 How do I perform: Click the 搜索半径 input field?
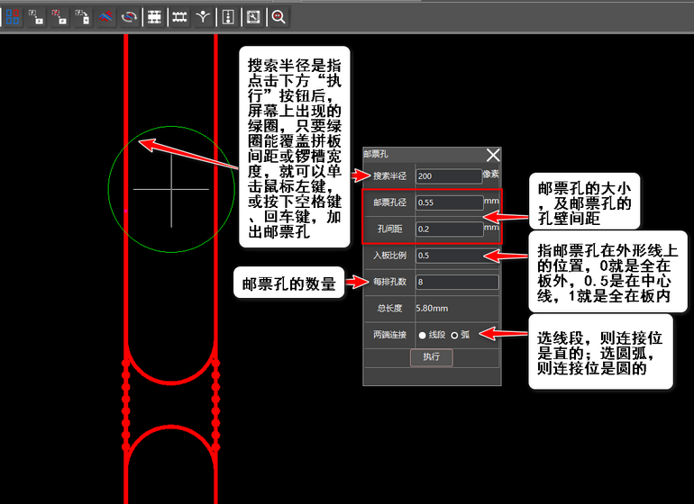[449, 176]
